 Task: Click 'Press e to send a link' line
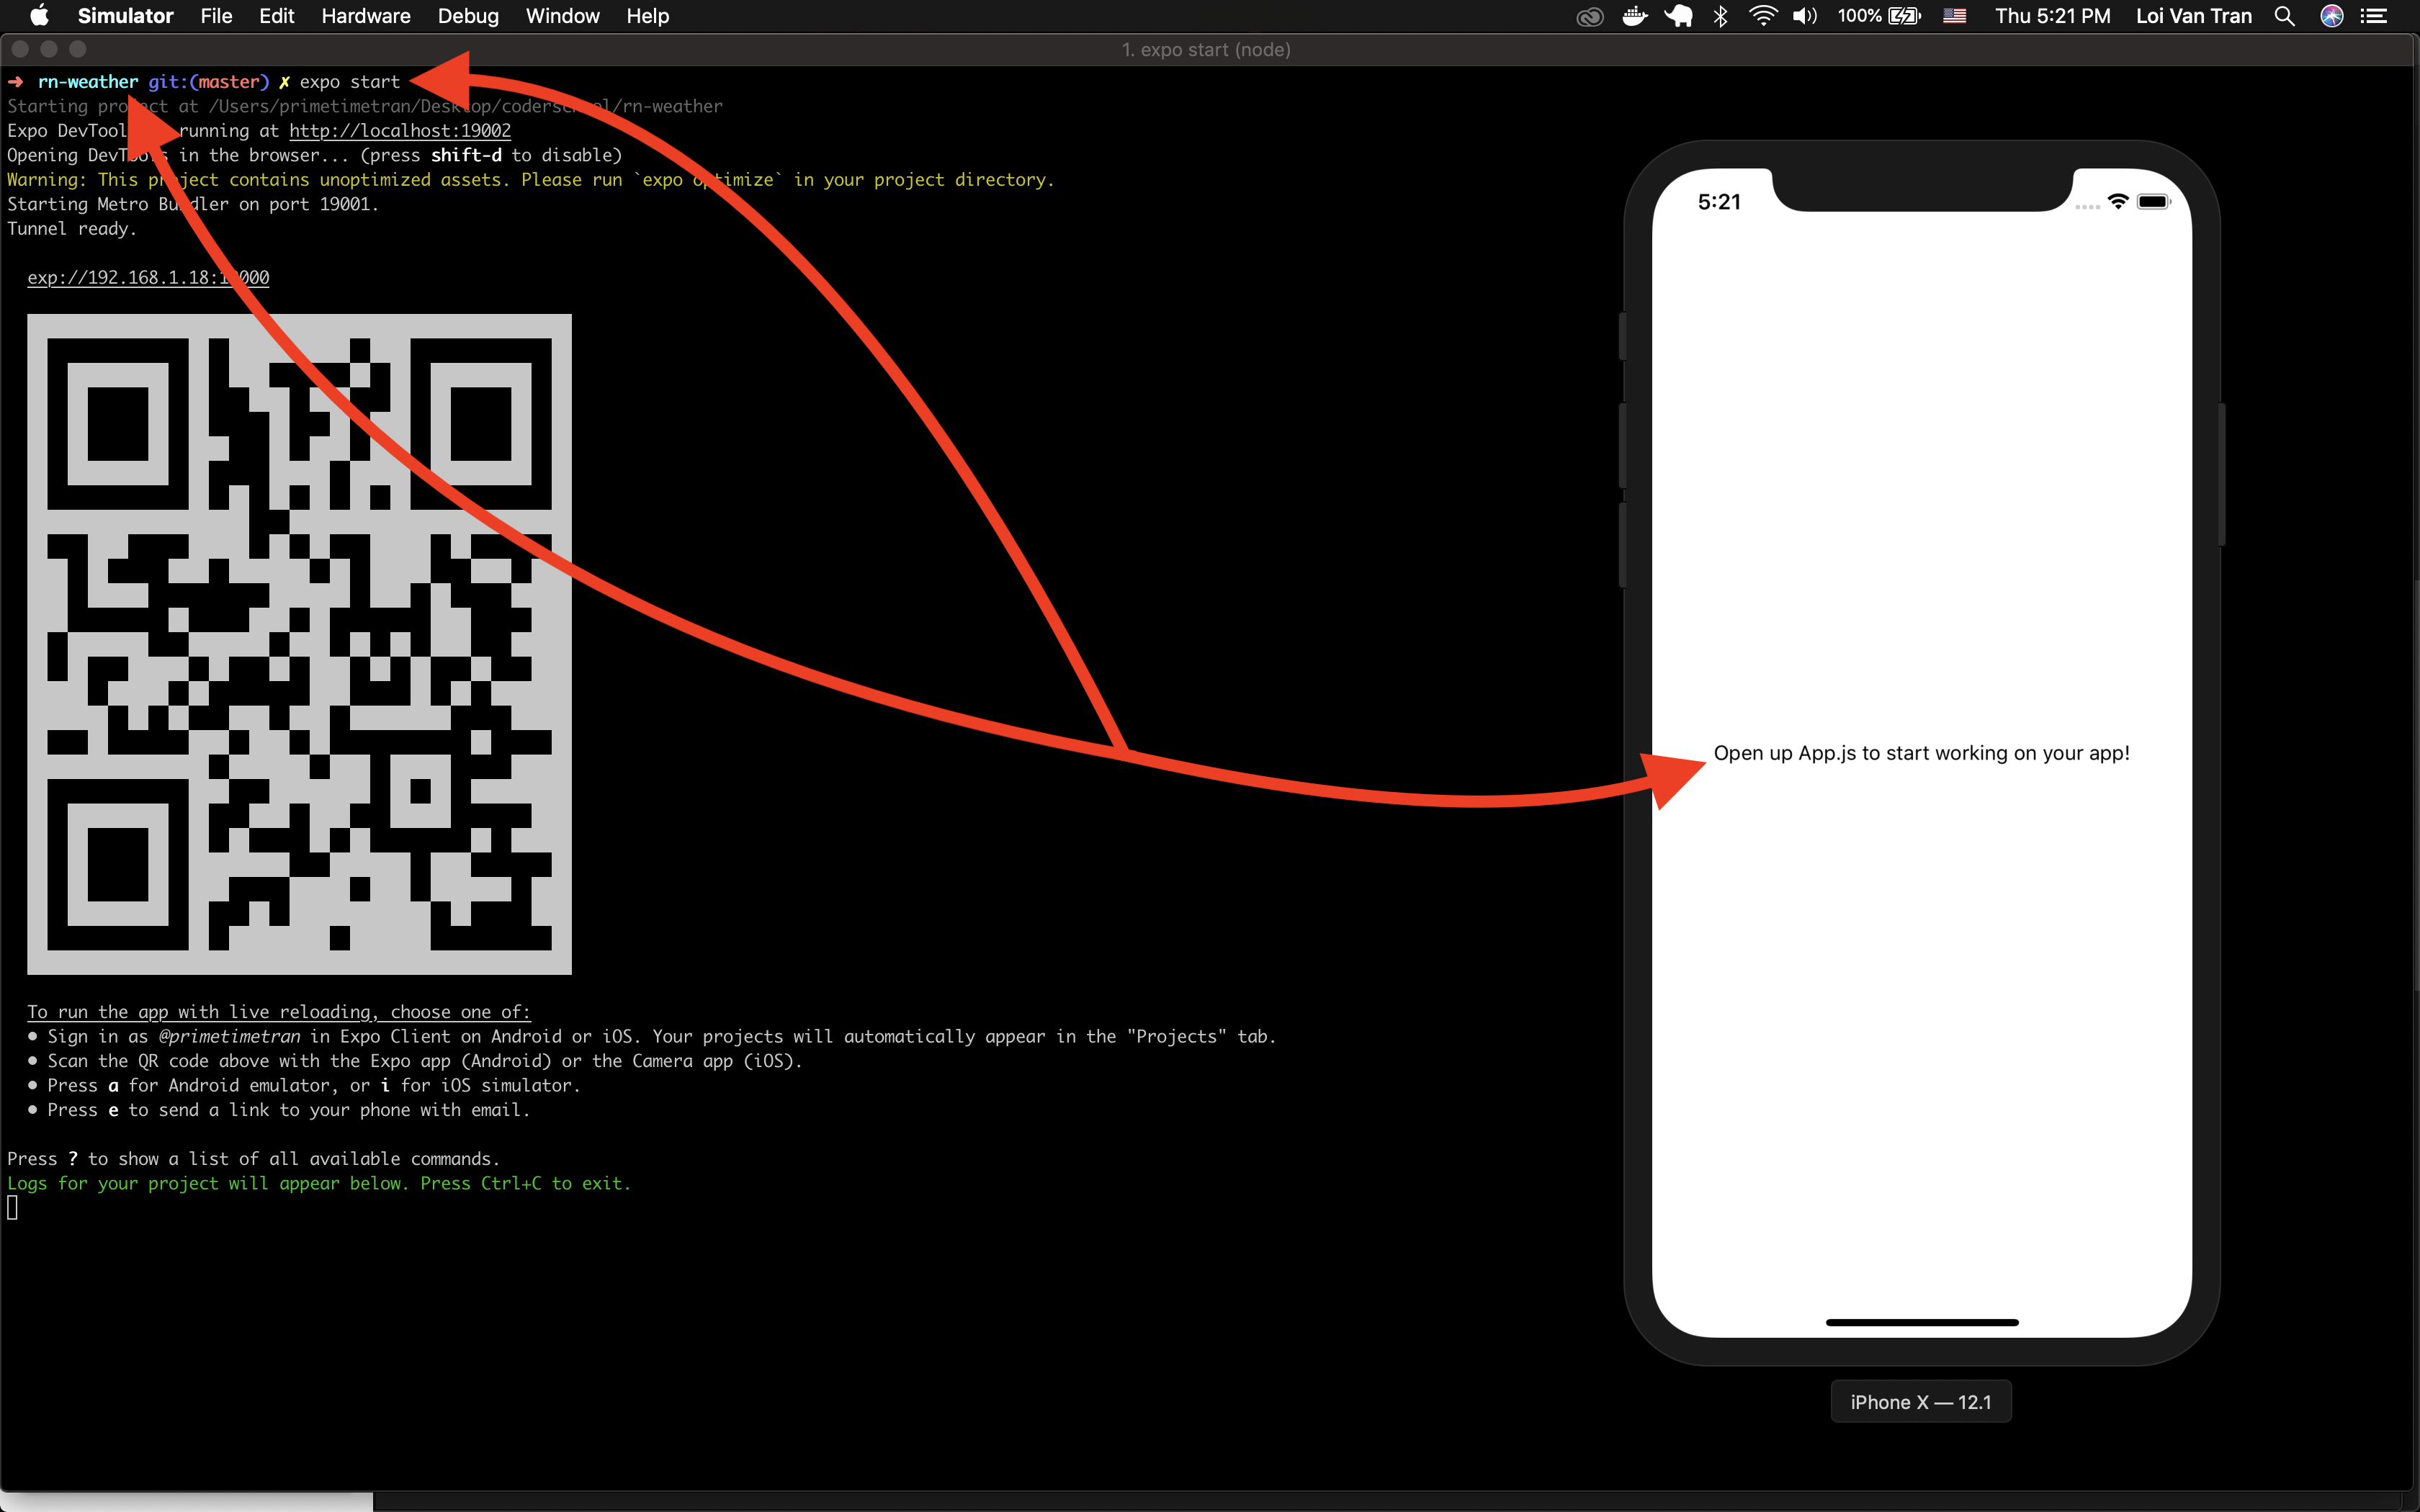tap(279, 1110)
